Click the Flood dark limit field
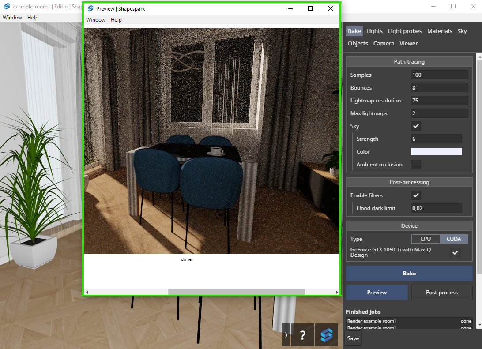The height and width of the screenshot is (349, 482). [x=436, y=208]
